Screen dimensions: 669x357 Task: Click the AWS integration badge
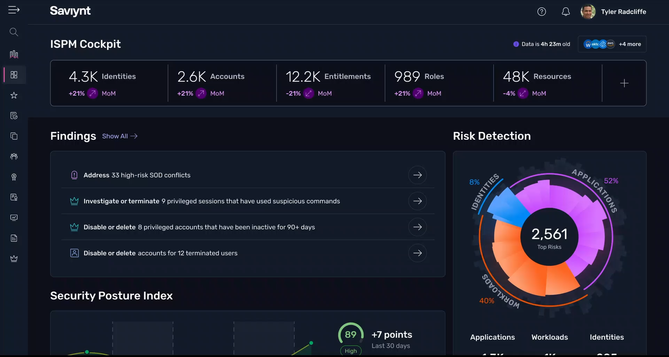610,44
